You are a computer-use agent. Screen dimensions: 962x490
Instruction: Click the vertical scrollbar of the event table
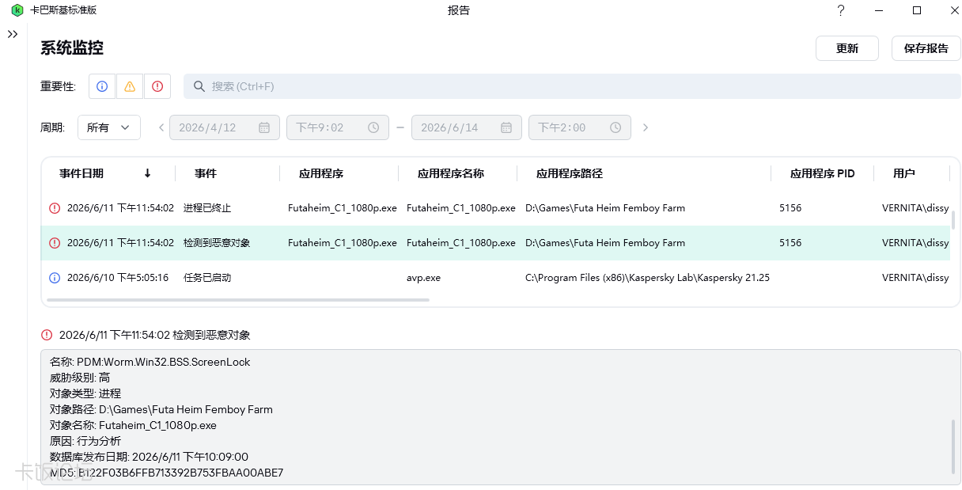tap(953, 219)
